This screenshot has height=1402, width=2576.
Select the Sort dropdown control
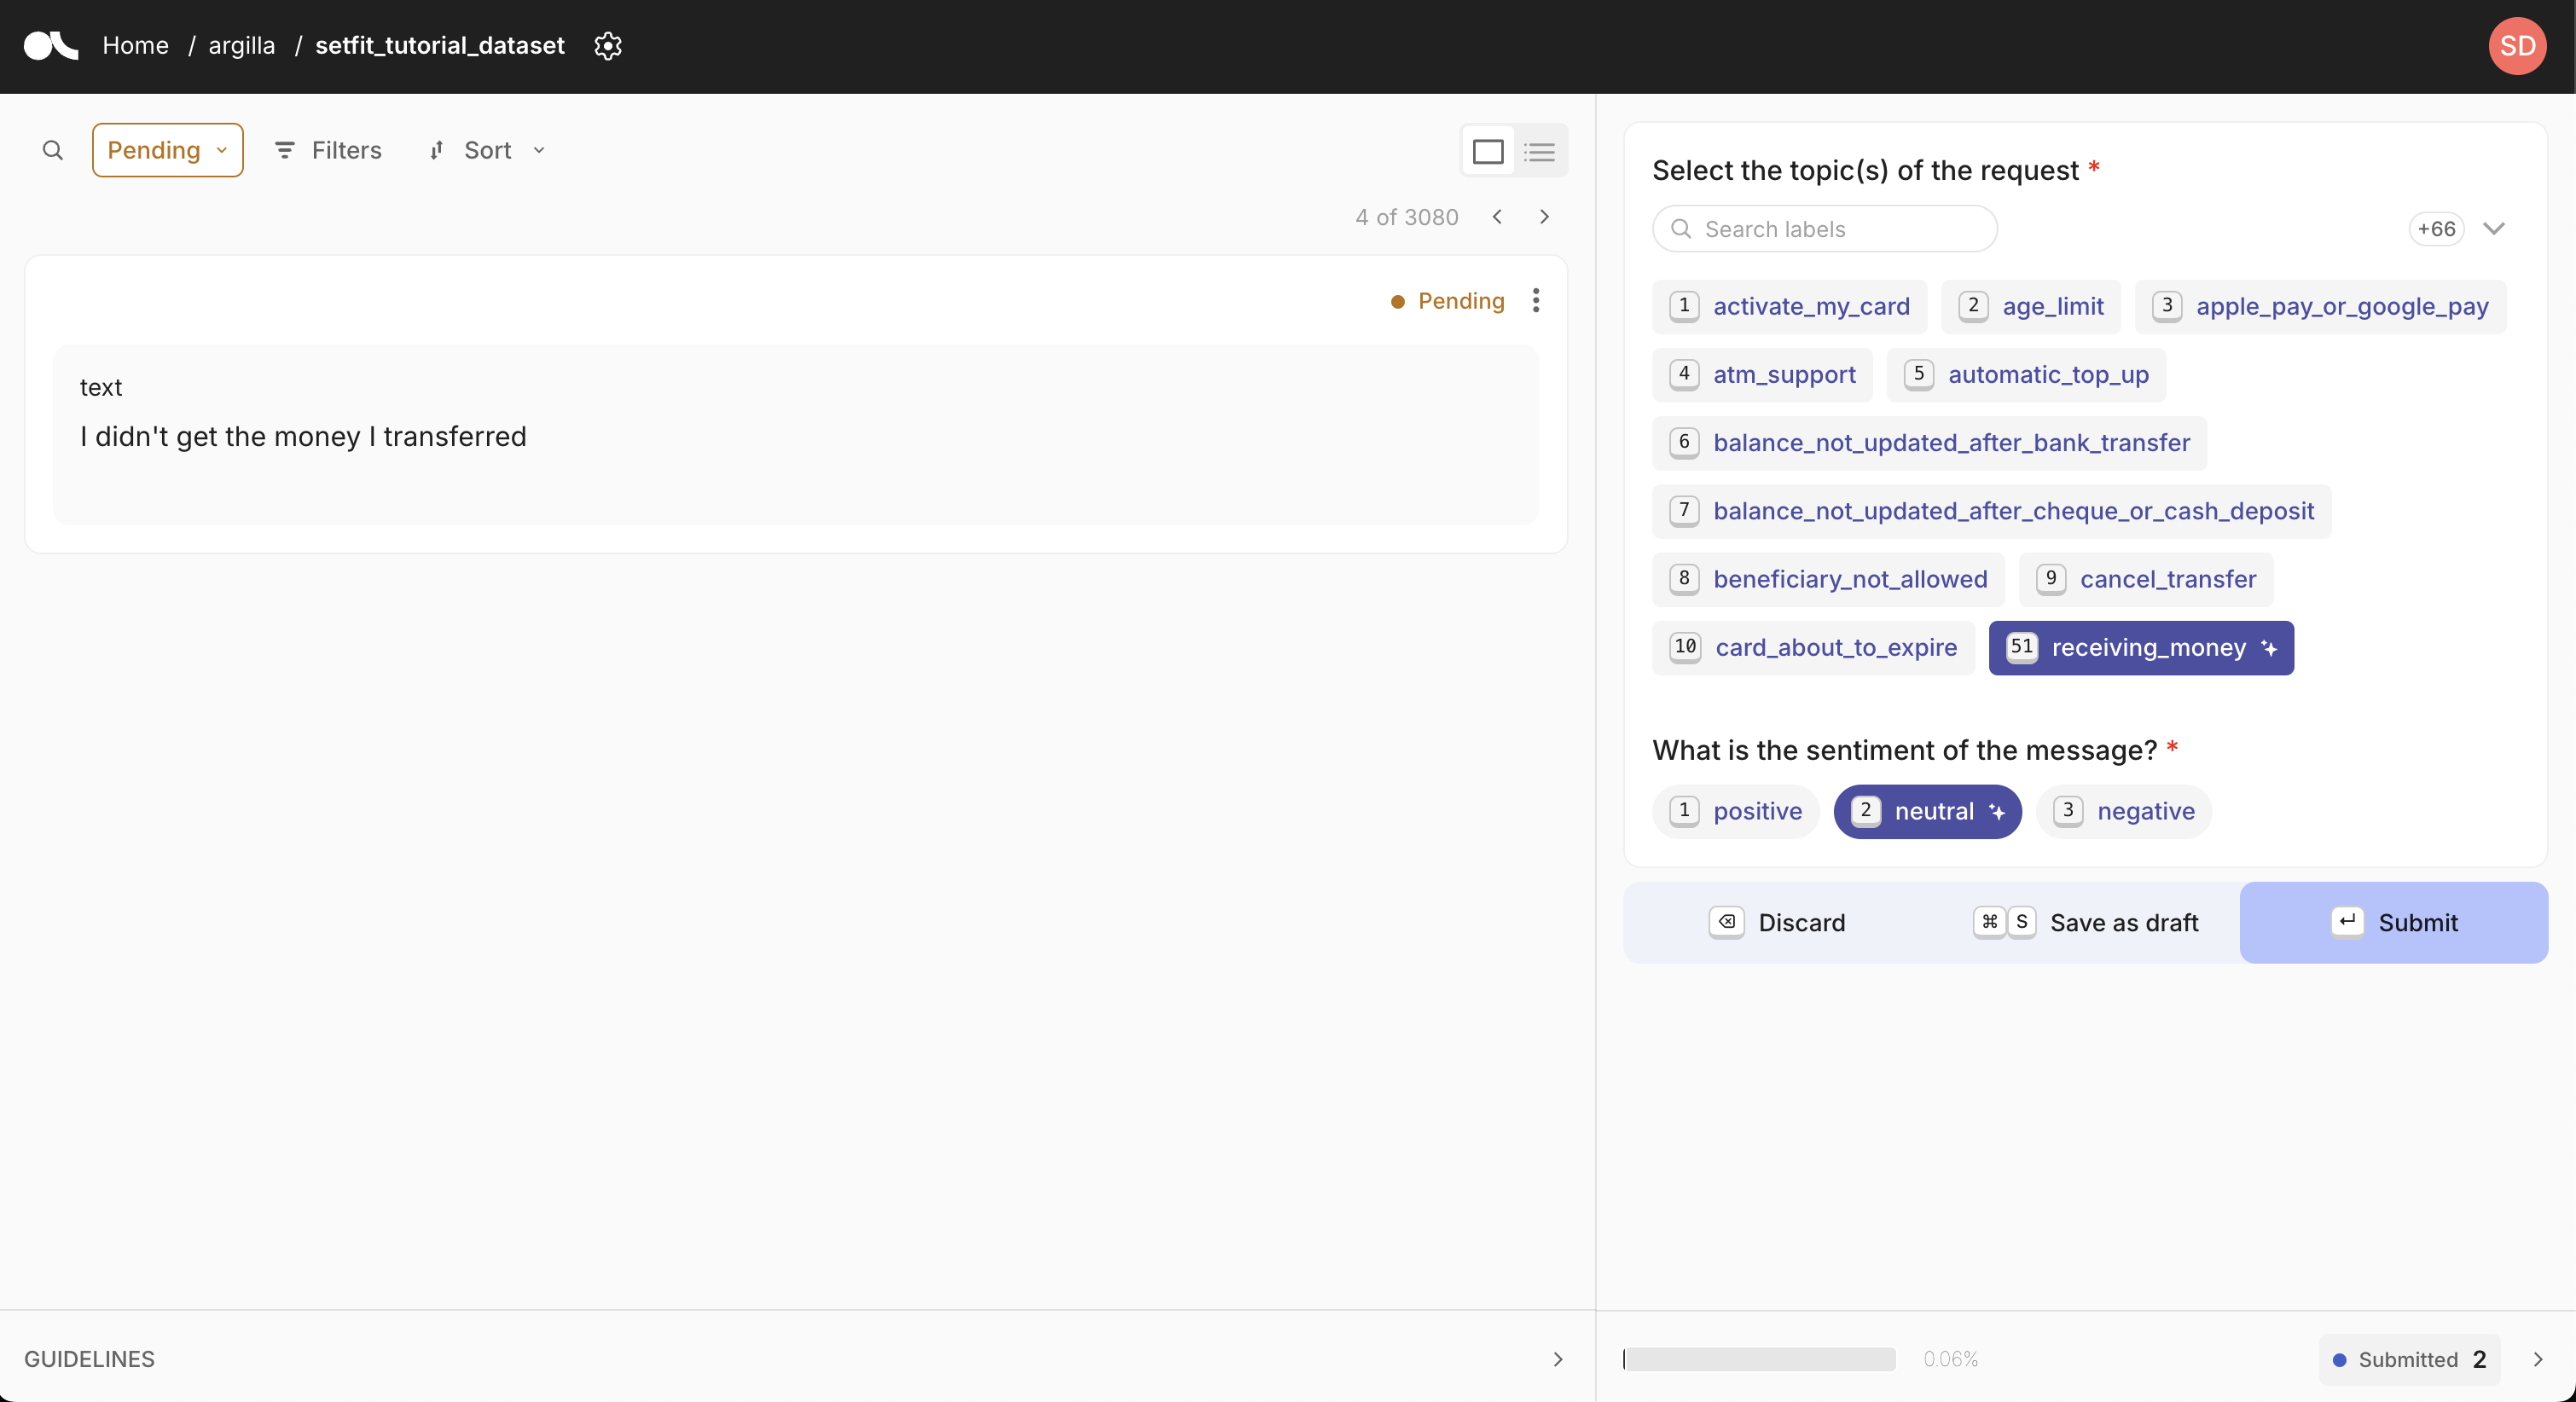(489, 150)
